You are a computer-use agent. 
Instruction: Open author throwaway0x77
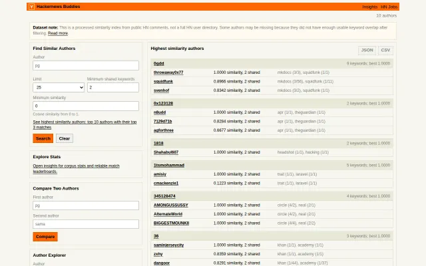[168, 72]
